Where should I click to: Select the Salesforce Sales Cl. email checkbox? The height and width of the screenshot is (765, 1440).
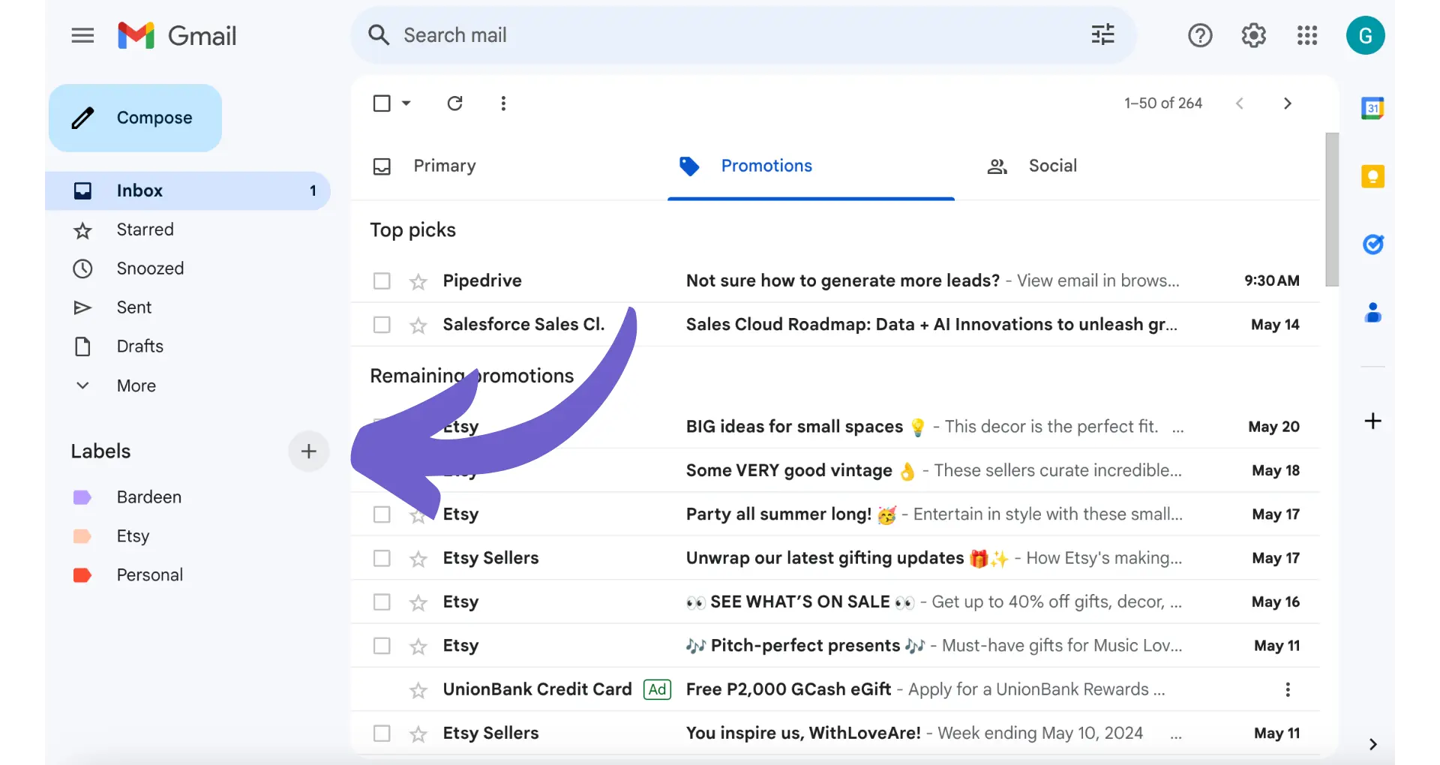point(382,325)
